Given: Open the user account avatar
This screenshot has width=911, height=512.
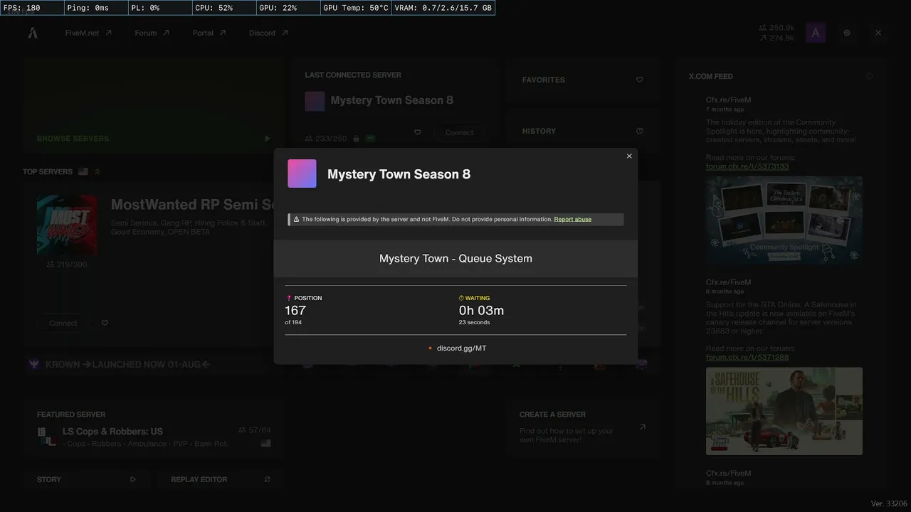Looking at the screenshot, I should 816,33.
